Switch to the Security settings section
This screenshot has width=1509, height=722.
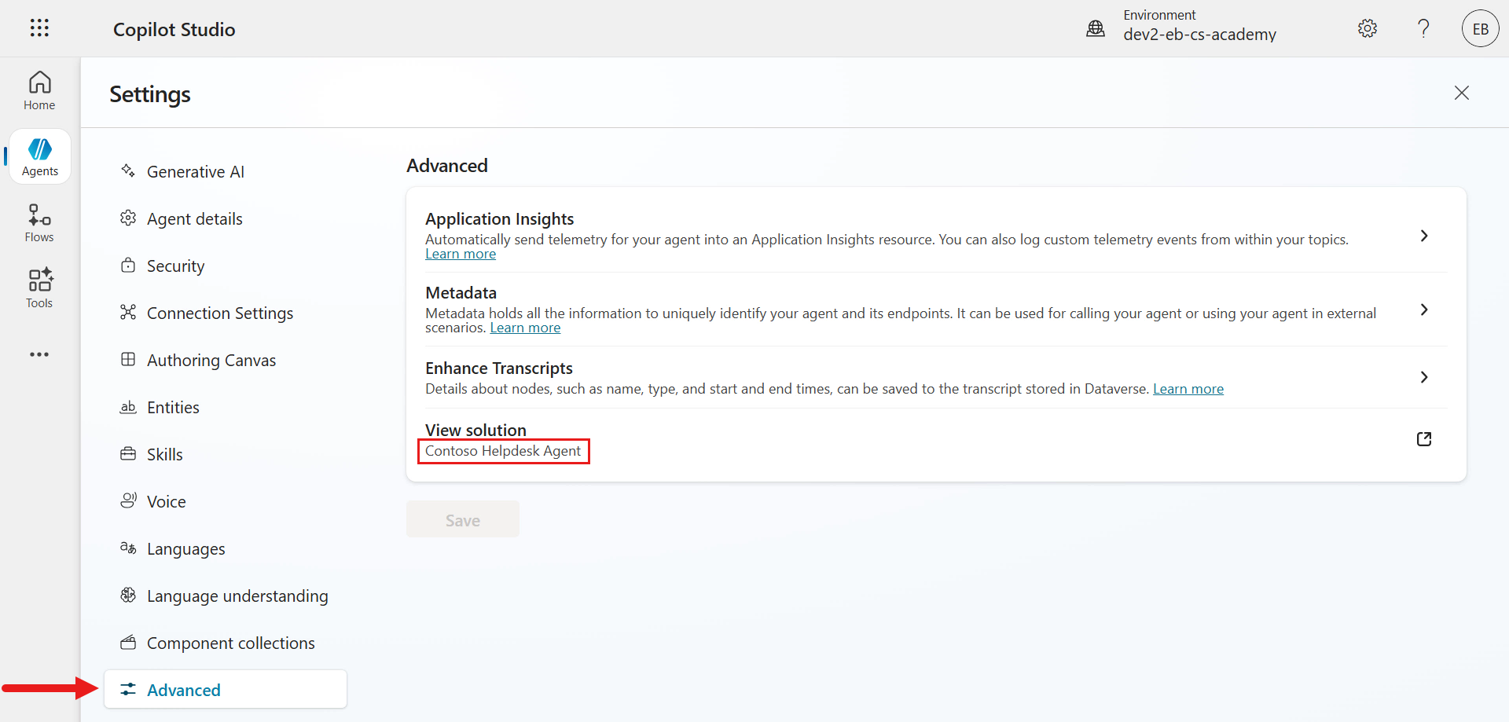point(175,266)
